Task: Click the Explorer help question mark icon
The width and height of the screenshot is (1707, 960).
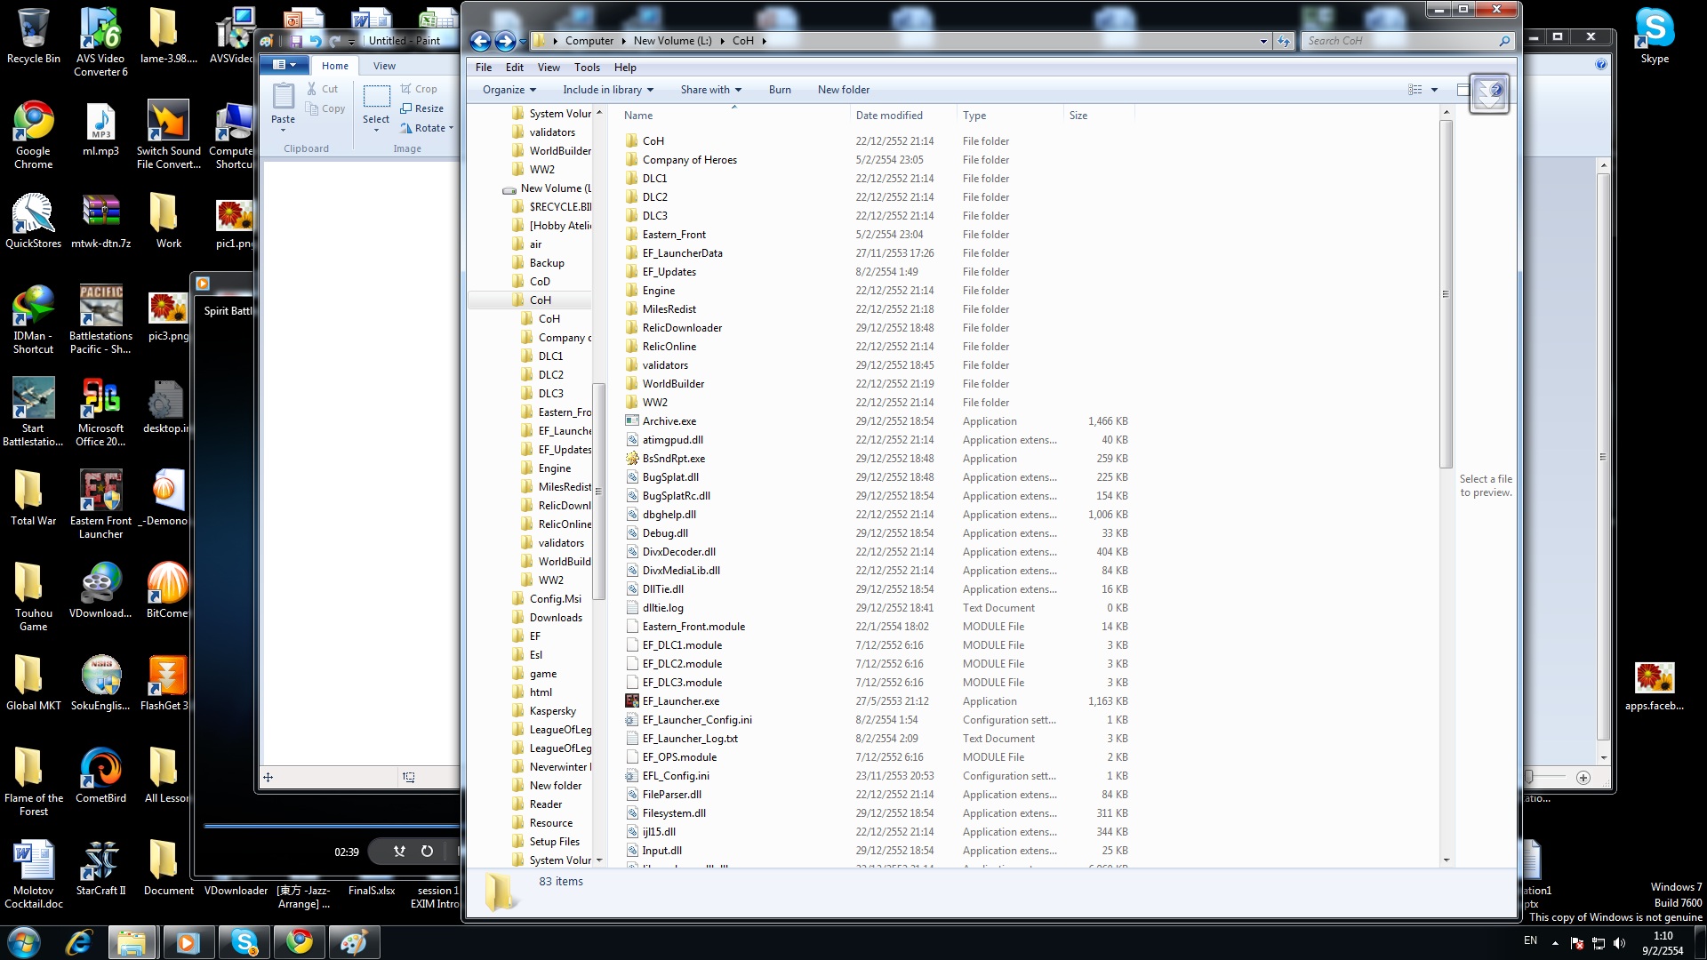Action: (1495, 90)
